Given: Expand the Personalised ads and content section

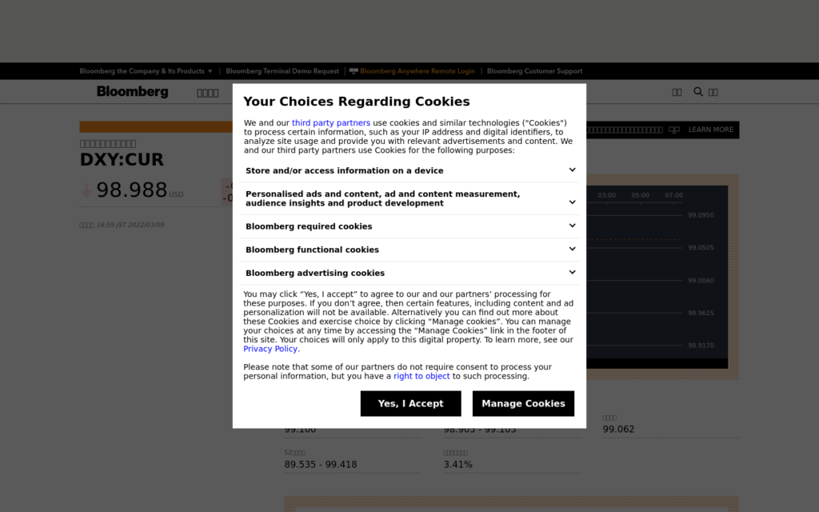Looking at the screenshot, I should click(x=409, y=198).
